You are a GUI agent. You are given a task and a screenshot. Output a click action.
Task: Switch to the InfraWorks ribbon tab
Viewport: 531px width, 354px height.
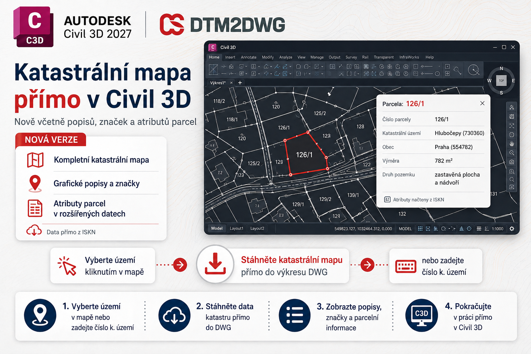(409, 57)
